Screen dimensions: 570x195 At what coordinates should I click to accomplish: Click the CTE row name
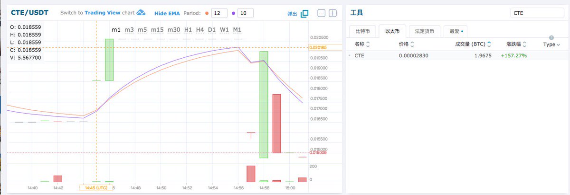pos(359,56)
